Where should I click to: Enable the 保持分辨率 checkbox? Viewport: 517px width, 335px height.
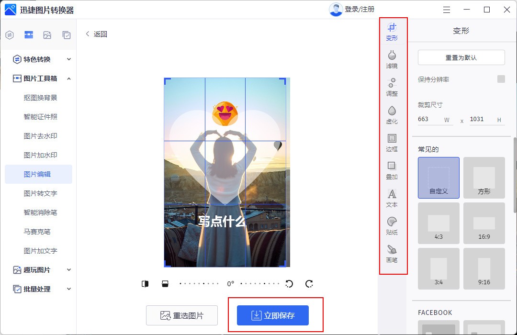tap(501, 79)
